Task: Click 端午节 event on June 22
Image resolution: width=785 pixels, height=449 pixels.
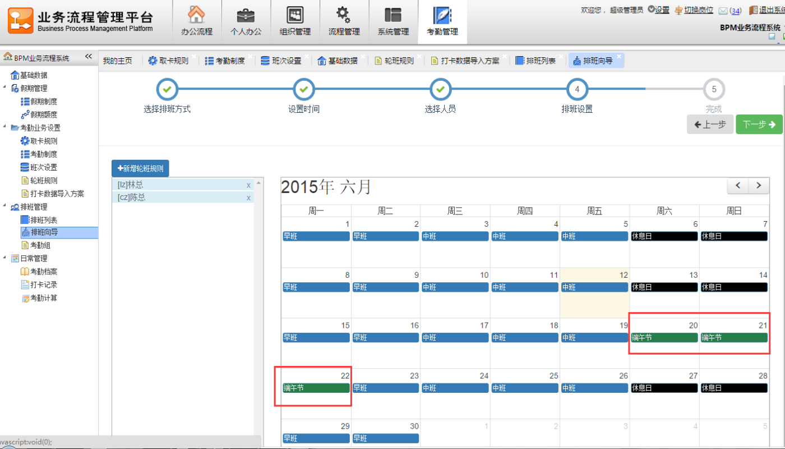Action: [316, 388]
